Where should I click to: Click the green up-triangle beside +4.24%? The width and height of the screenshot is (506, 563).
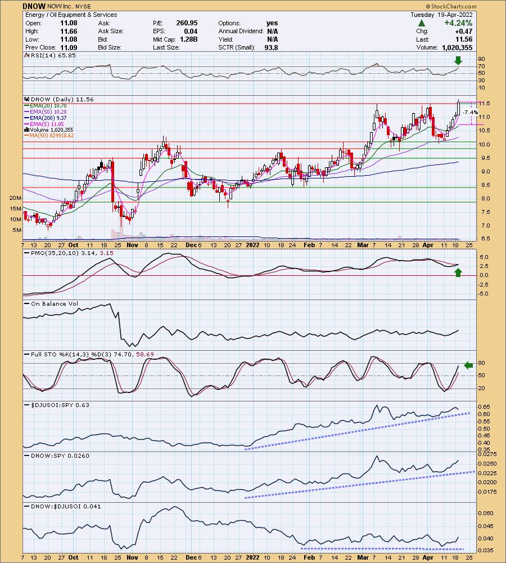(421, 23)
